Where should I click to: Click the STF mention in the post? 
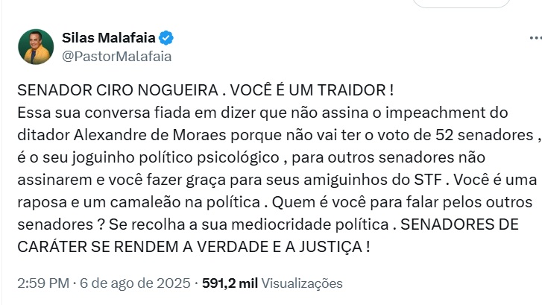coord(428,180)
